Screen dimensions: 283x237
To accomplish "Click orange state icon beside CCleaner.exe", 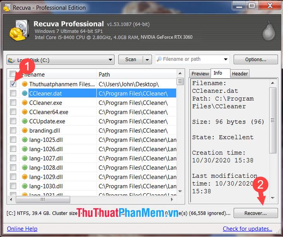I will pyautogui.click(x=25, y=102).
